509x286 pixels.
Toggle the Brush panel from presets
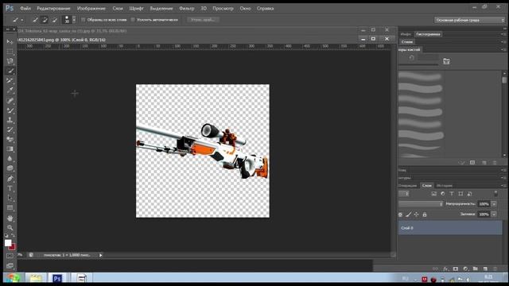pos(446,61)
